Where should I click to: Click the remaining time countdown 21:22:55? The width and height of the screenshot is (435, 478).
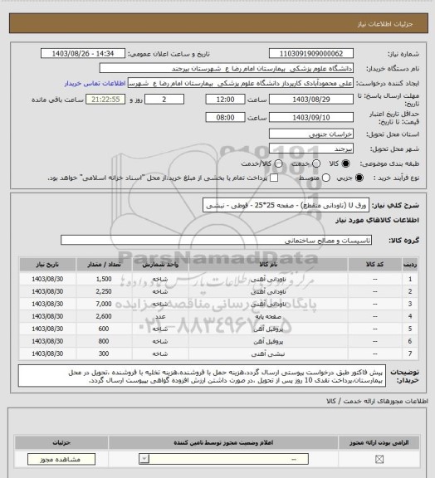(105, 100)
